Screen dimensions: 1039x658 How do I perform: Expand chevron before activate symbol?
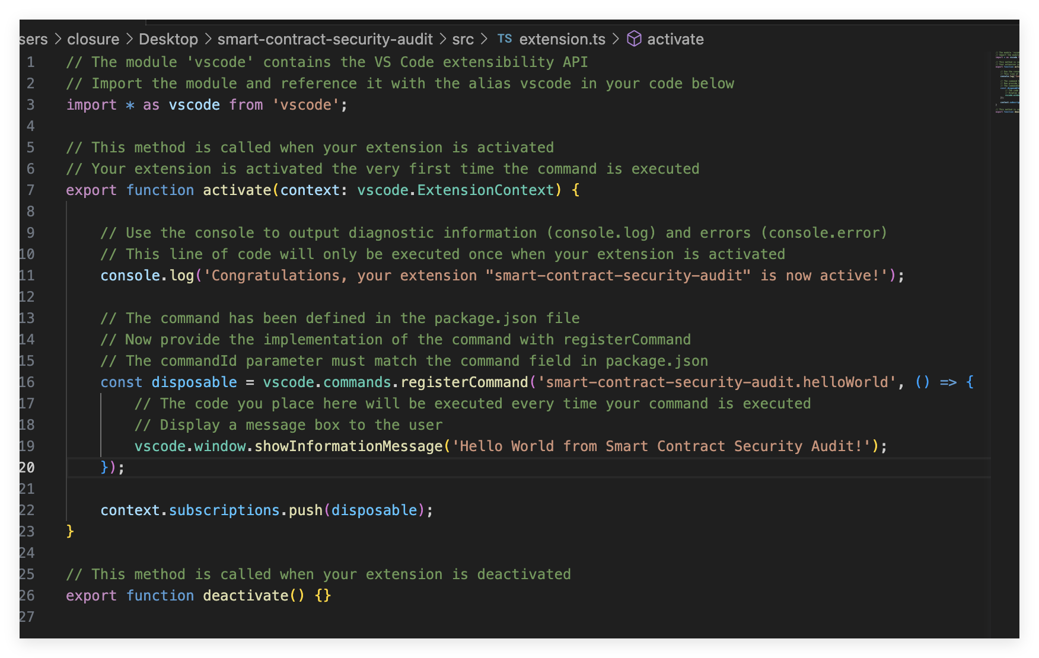(616, 39)
